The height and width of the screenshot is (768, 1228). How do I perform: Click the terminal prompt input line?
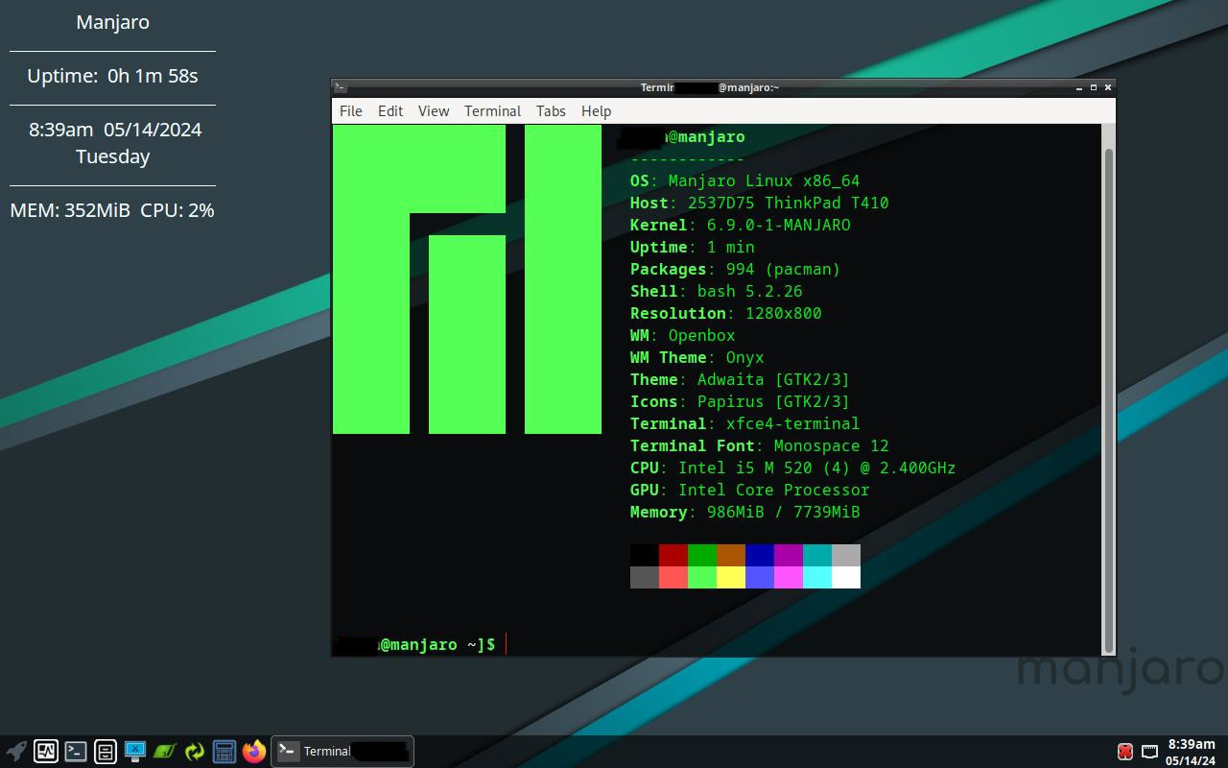pyautogui.click(x=718, y=644)
